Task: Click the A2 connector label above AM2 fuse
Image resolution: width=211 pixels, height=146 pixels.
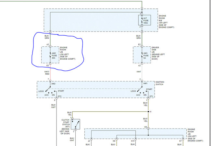Action: [48, 44]
